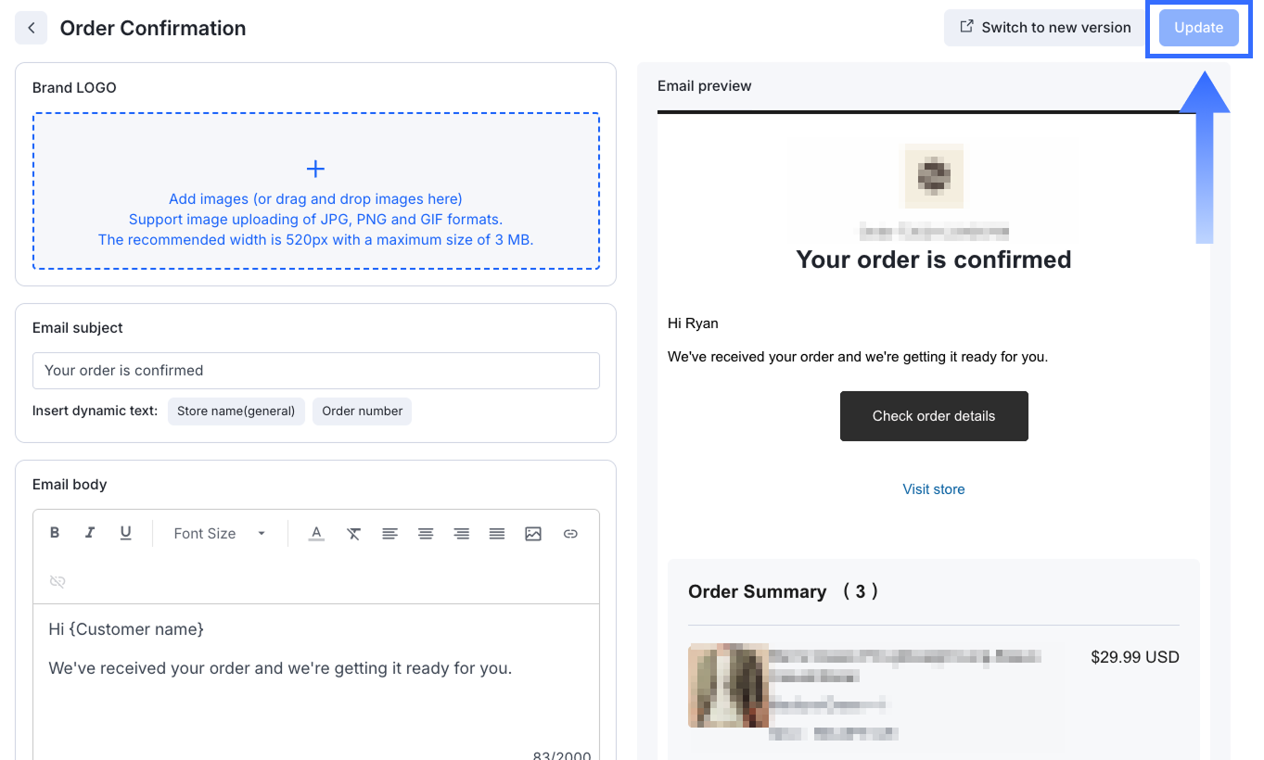Insert the Order number dynamic text
This screenshot has height=760, width=1264.
coord(362,412)
